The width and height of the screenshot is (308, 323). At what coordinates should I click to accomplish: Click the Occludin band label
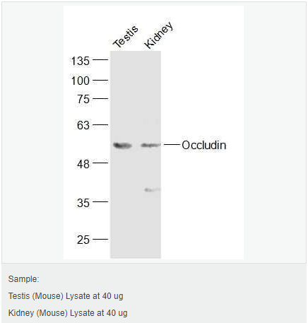pyautogui.click(x=204, y=145)
